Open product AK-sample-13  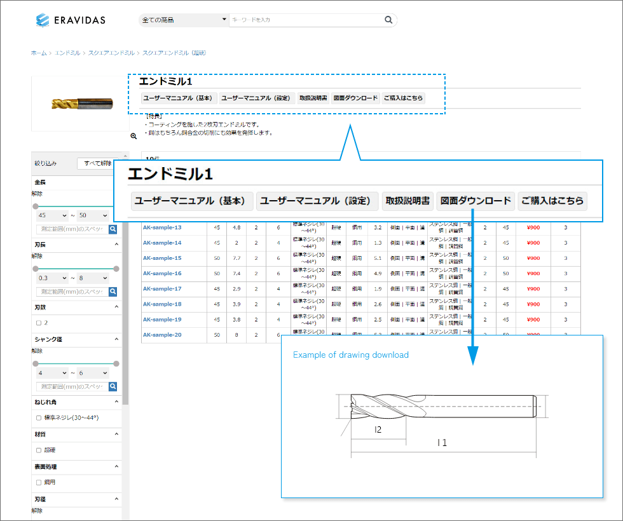click(162, 227)
